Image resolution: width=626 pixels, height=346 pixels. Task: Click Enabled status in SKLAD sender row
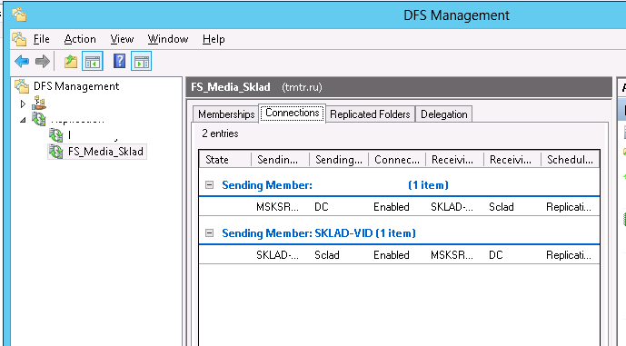pyautogui.click(x=392, y=255)
